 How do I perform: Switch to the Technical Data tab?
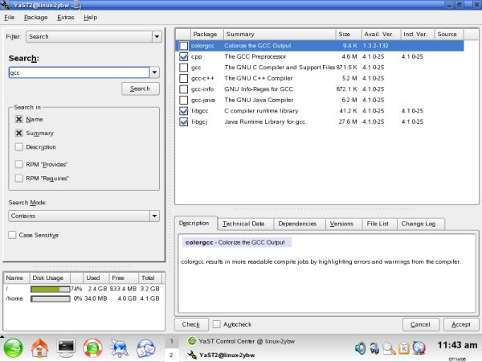click(243, 224)
